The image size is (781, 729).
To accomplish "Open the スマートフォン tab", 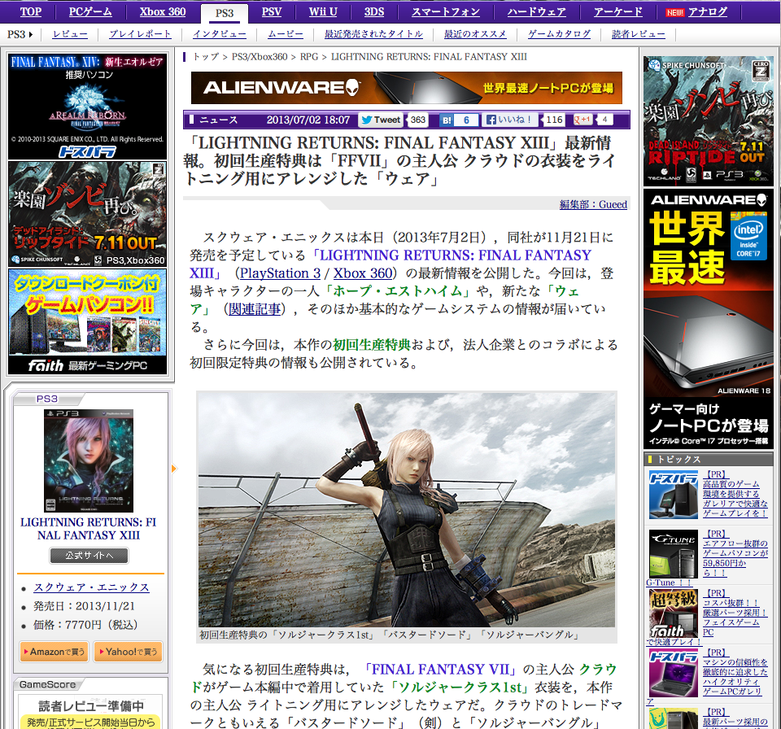I will point(446,11).
